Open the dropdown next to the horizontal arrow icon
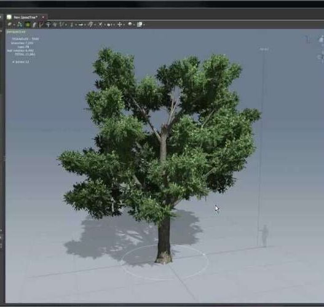 click(x=85, y=25)
